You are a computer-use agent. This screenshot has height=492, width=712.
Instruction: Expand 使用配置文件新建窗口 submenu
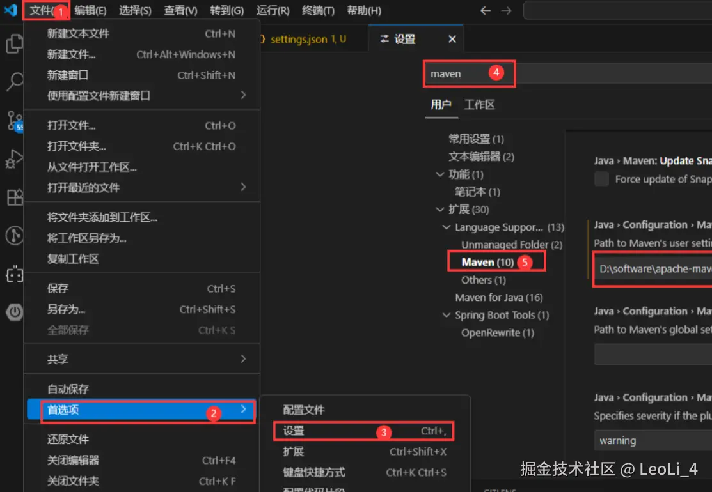click(x=141, y=96)
